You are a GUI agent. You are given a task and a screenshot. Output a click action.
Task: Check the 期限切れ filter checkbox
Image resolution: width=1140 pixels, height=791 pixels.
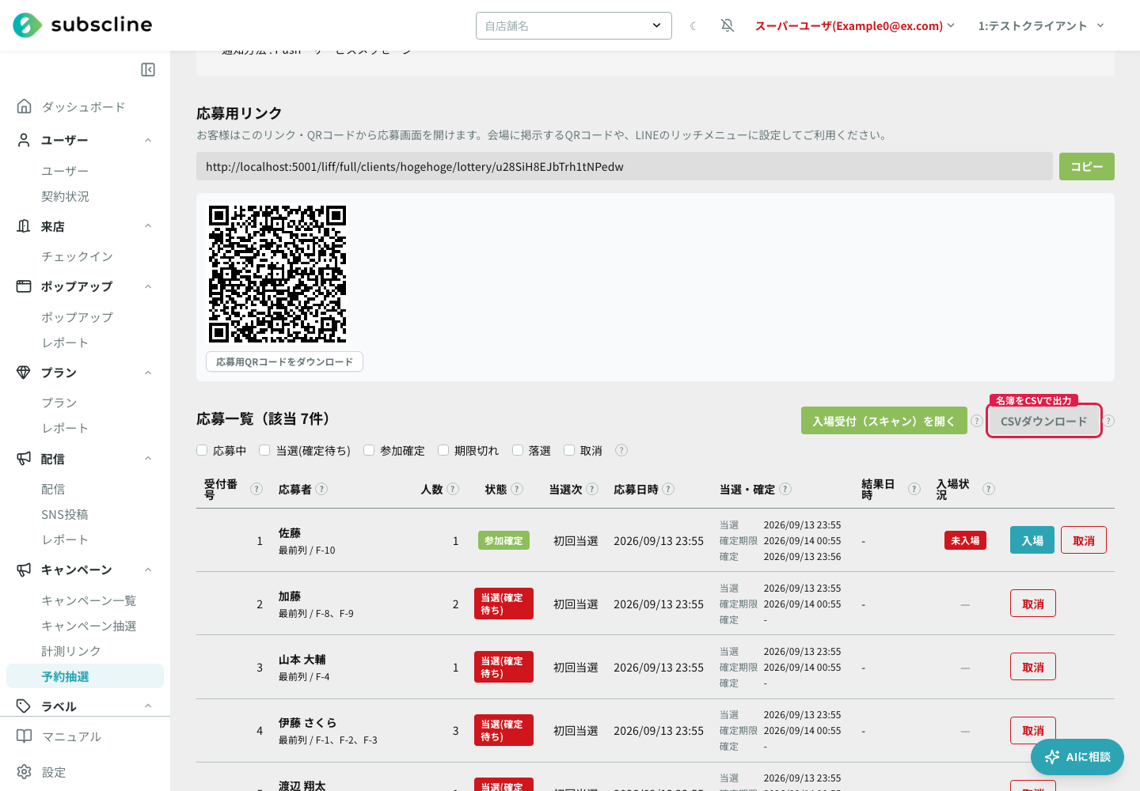tap(443, 450)
